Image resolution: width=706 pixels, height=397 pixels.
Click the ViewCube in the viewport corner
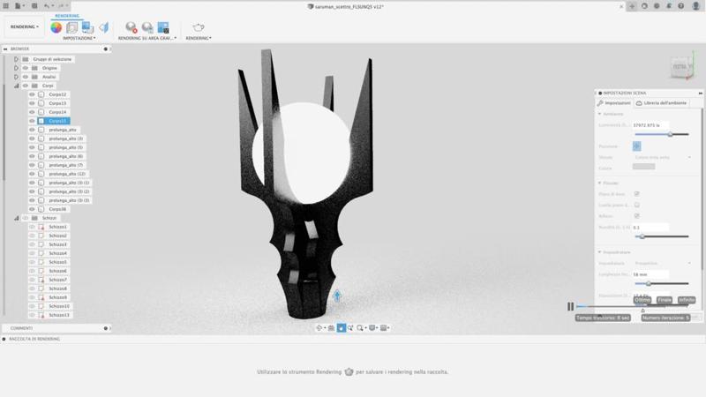(681, 67)
